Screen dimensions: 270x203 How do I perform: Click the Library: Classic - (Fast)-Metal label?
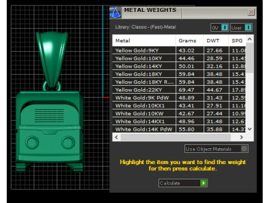146,27
